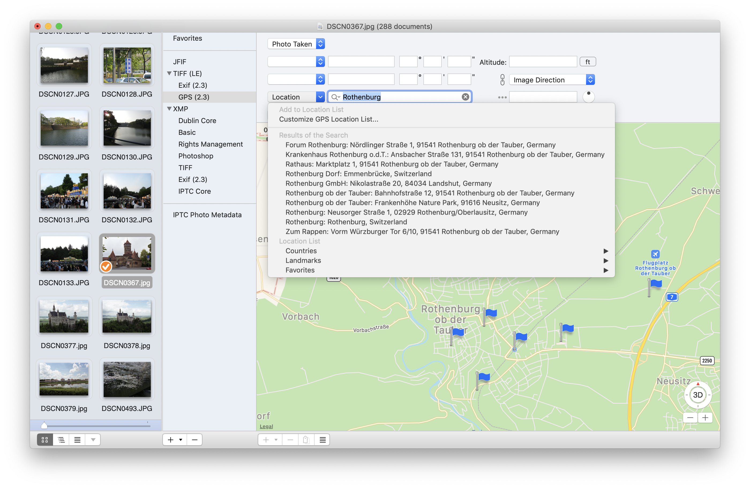The height and width of the screenshot is (488, 750).
Task: Select Rothenburg GmbH: Nikolastraße 20 result
Action: point(389,184)
